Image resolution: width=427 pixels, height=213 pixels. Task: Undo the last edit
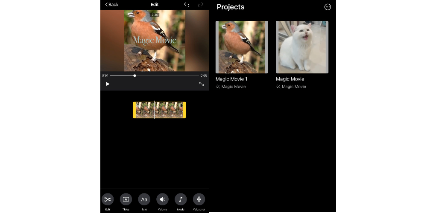187,5
